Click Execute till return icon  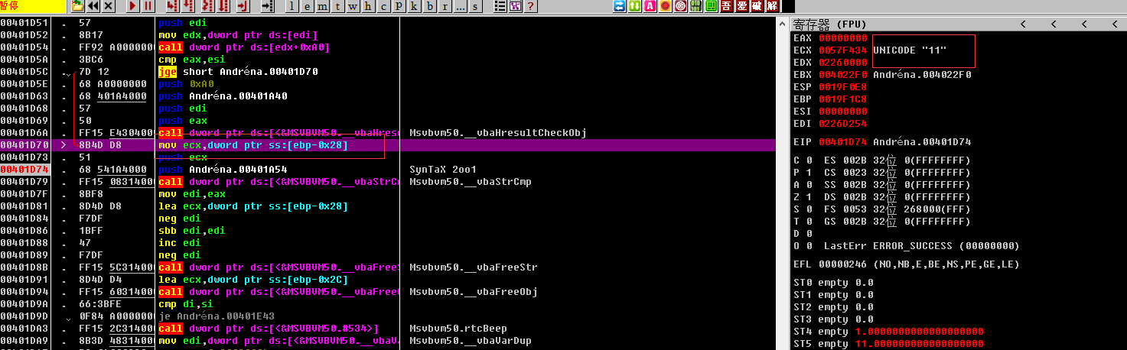[241, 6]
